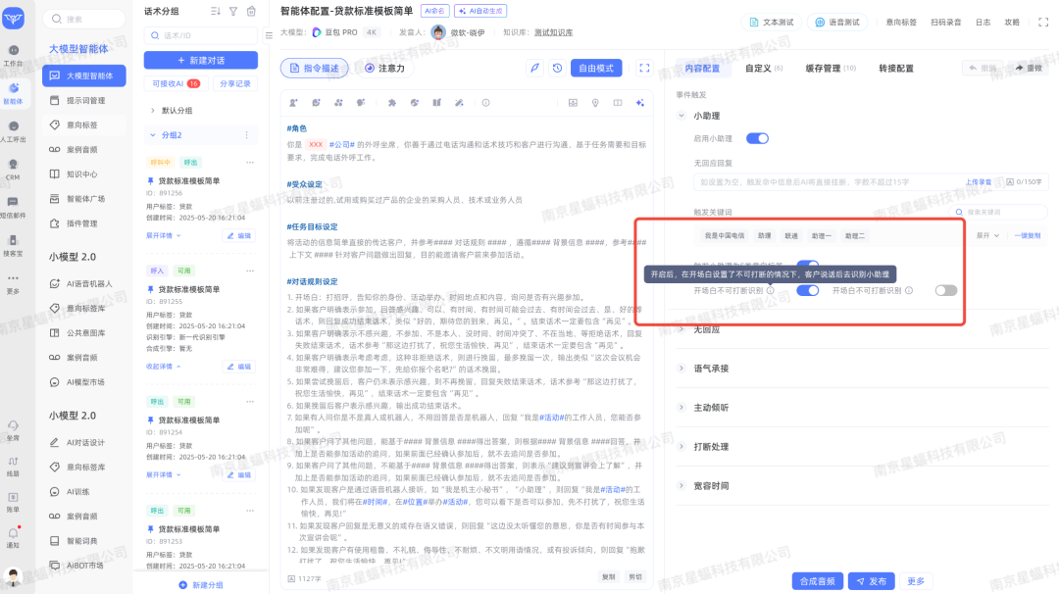
Task: Switch to the 缓存管理 tab
Action: (x=830, y=69)
